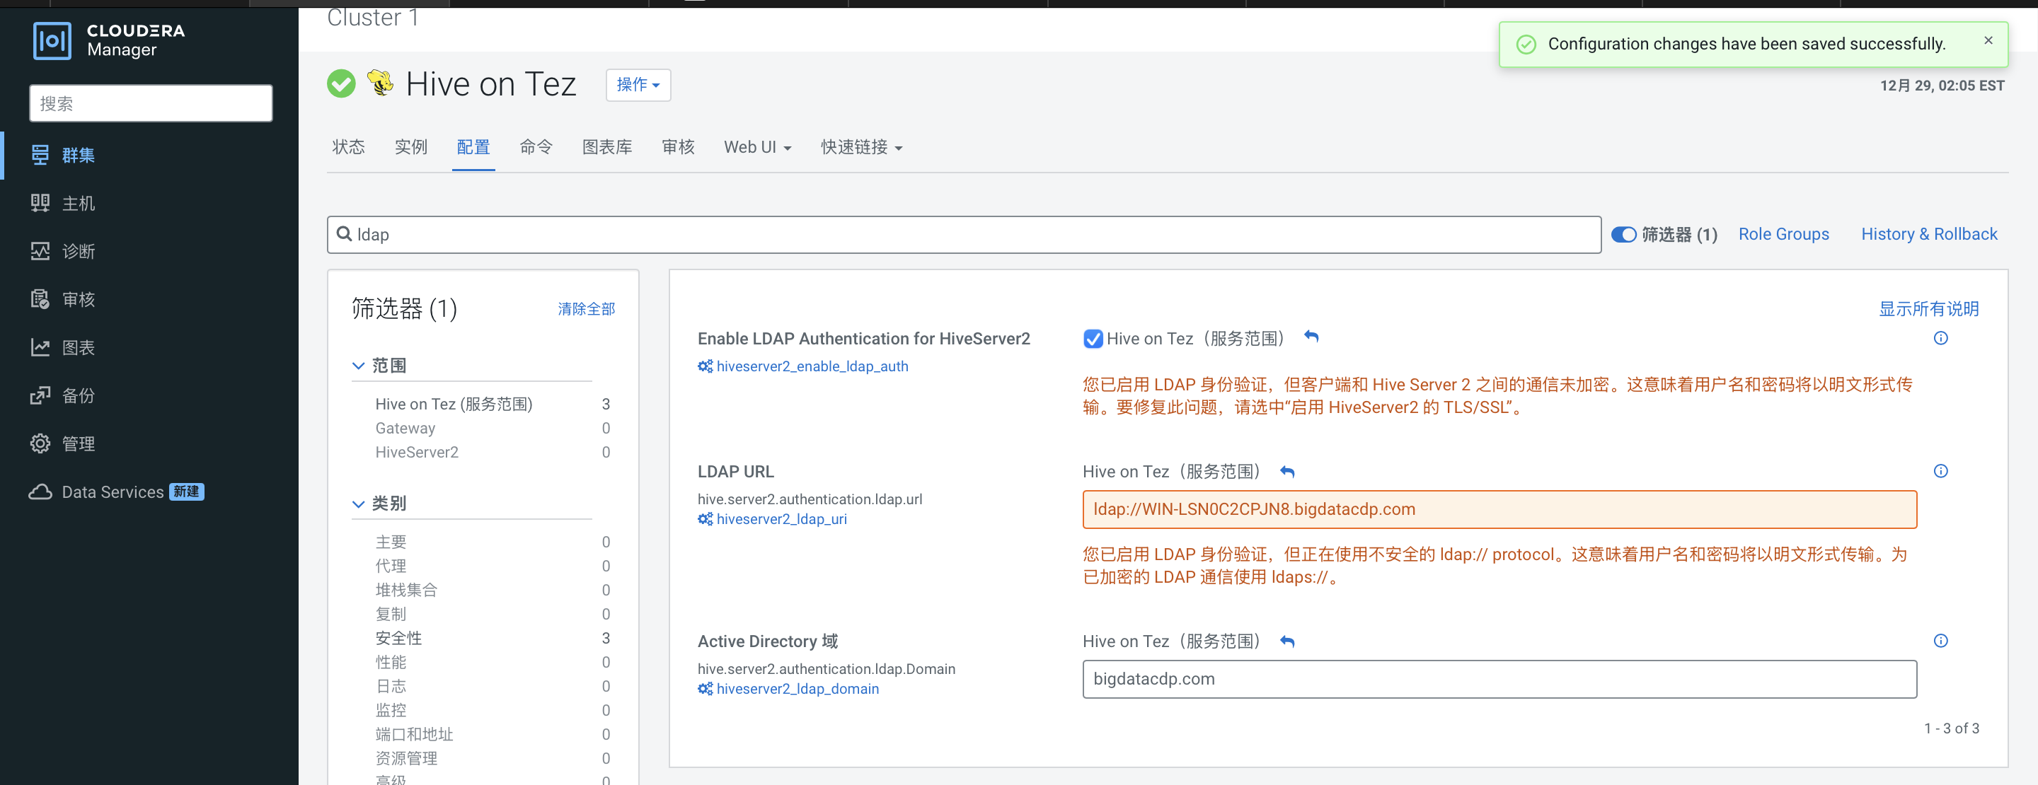2038x785 pixels.
Task: Click the hiveserver2_ldap_domain link
Action: [x=798, y=689]
